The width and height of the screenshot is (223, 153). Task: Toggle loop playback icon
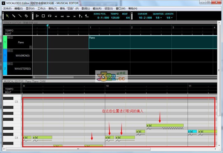50,16
